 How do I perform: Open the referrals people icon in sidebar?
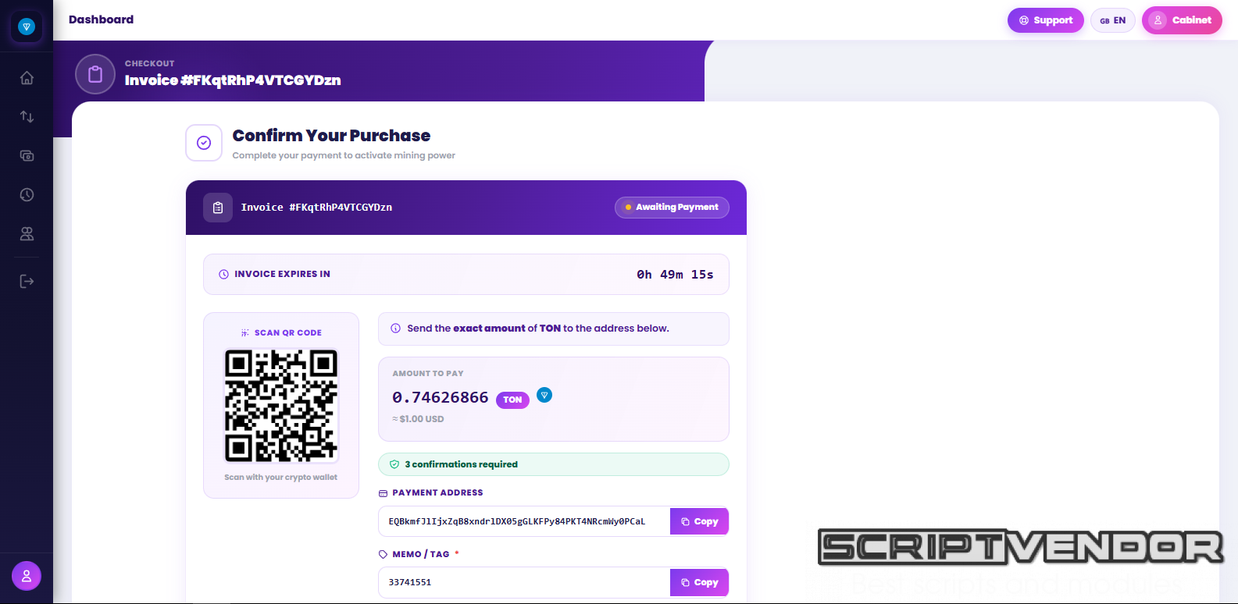(27, 234)
